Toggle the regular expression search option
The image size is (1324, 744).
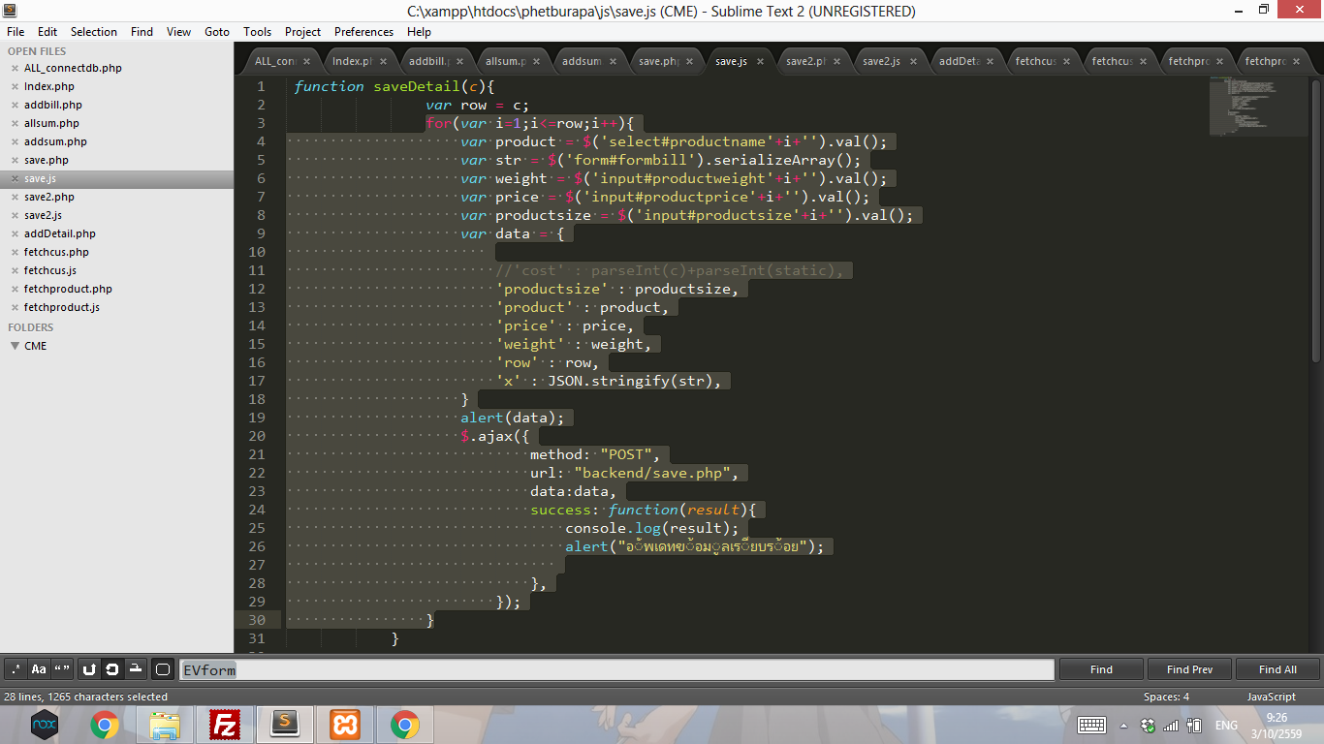[x=16, y=669]
